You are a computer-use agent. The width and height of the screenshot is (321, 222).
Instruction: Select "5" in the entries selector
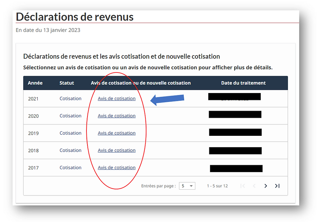click(183, 186)
